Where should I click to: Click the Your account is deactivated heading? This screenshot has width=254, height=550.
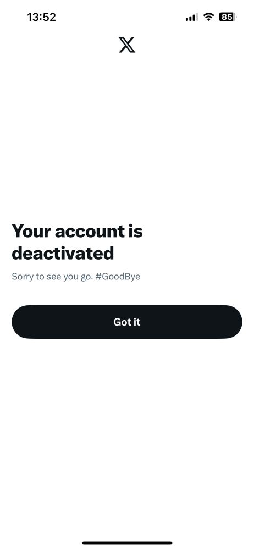pyautogui.click(x=77, y=242)
